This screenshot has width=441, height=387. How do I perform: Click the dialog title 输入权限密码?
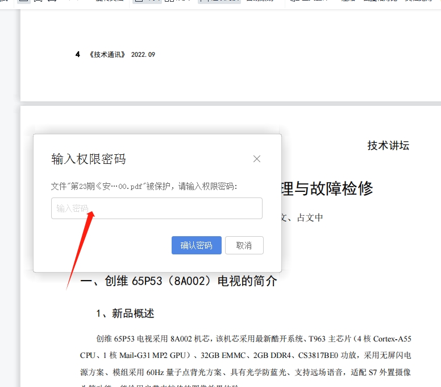tap(89, 159)
